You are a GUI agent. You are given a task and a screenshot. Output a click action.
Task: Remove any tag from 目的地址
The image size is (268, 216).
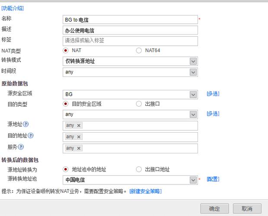[79, 137]
